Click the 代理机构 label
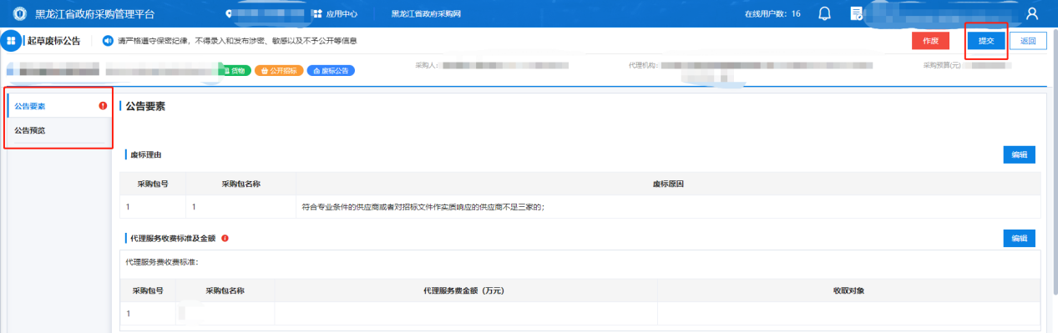This screenshot has height=333, width=1058. [644, 64]
